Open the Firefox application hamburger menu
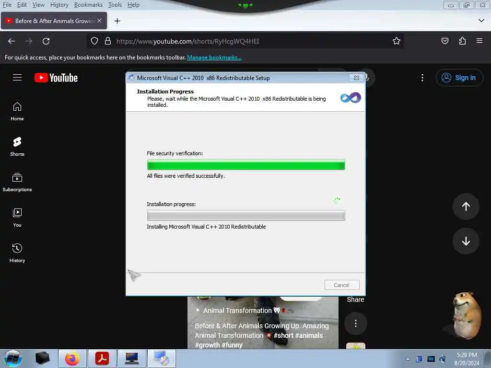491x368 pixels. click(479, 41)
